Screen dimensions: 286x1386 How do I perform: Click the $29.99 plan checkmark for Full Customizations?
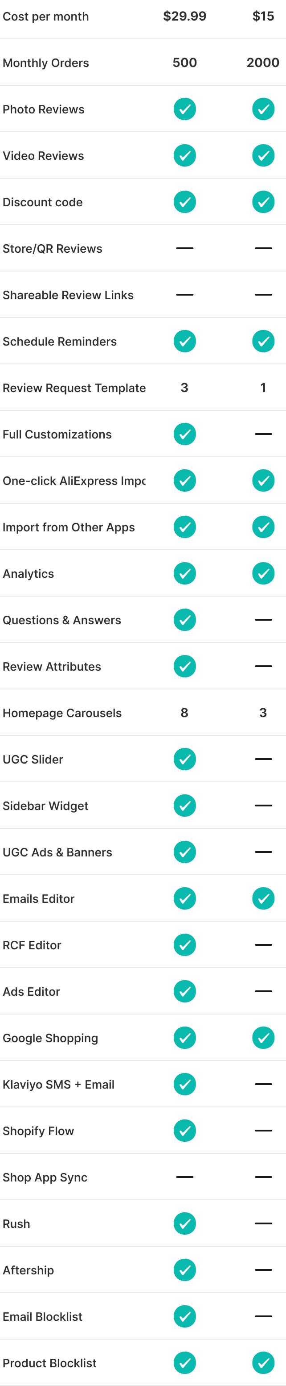pyautogui.click(x=184, y=434)
